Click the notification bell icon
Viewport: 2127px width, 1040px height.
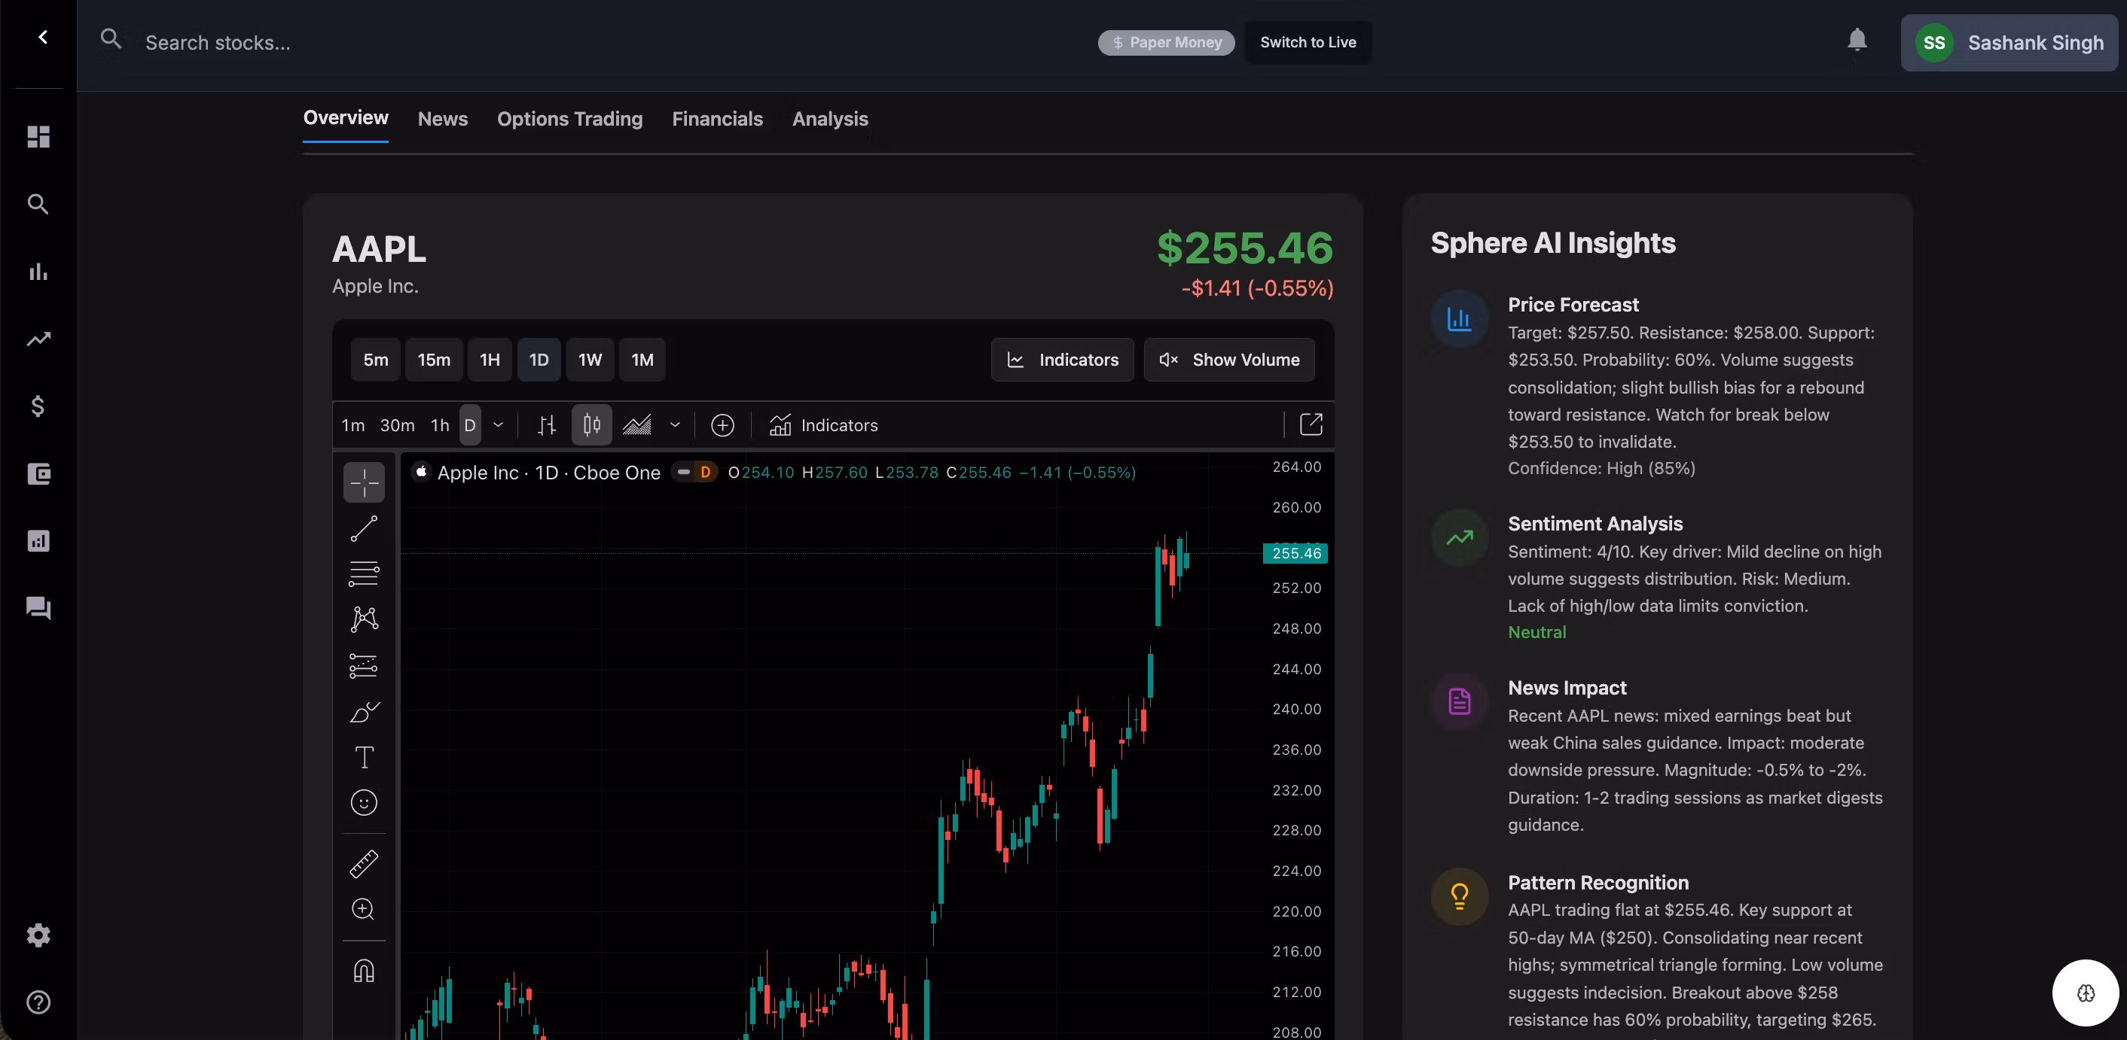tap(1857, 40)
